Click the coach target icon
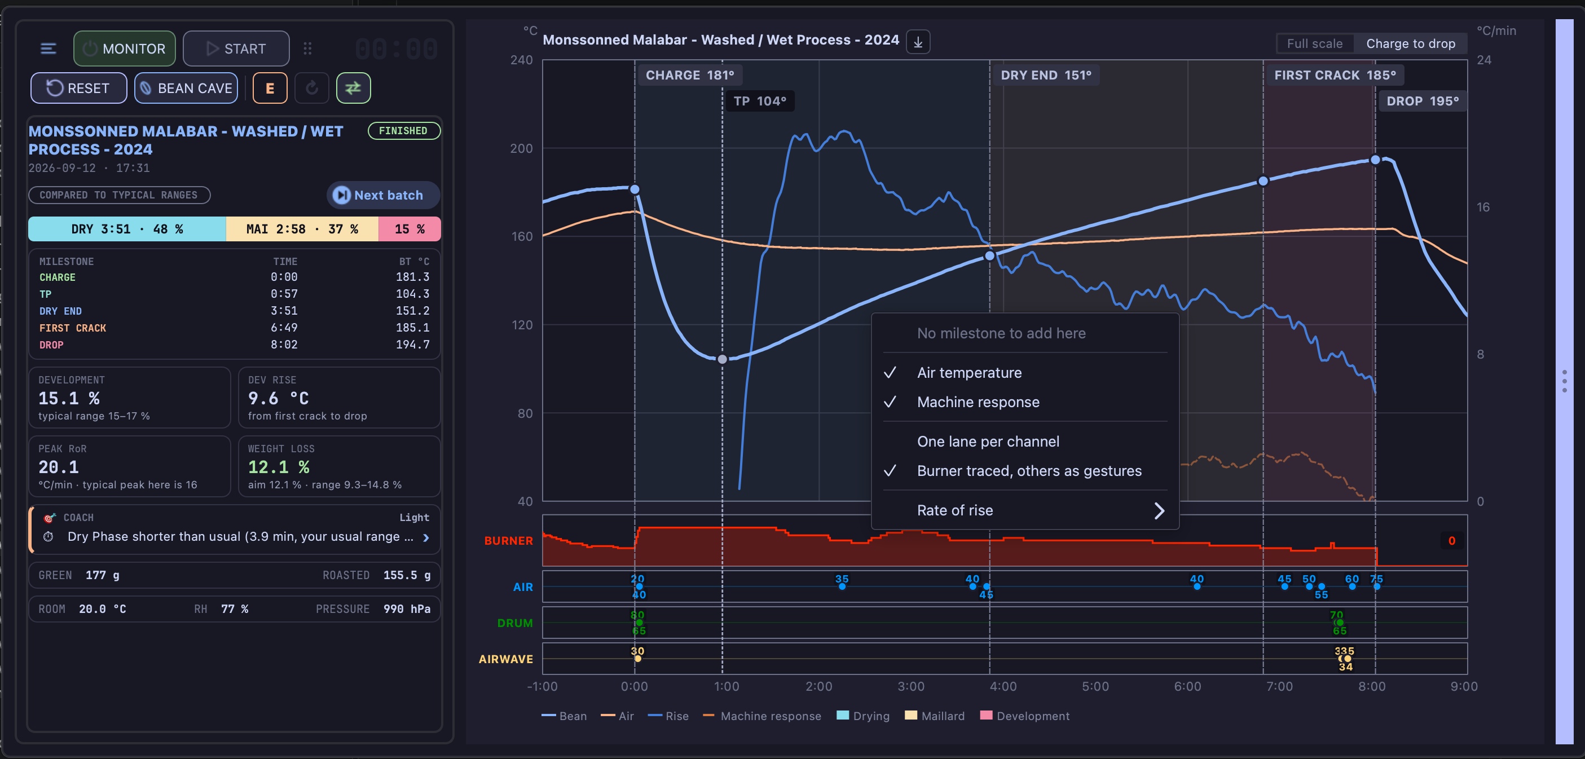 tap(50, 518)
